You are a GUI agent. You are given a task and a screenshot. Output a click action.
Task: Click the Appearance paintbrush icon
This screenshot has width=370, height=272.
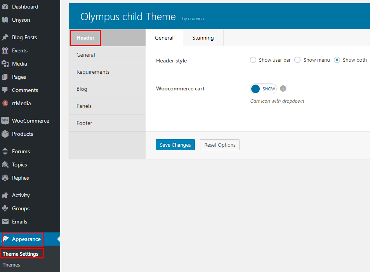point(6,239)
